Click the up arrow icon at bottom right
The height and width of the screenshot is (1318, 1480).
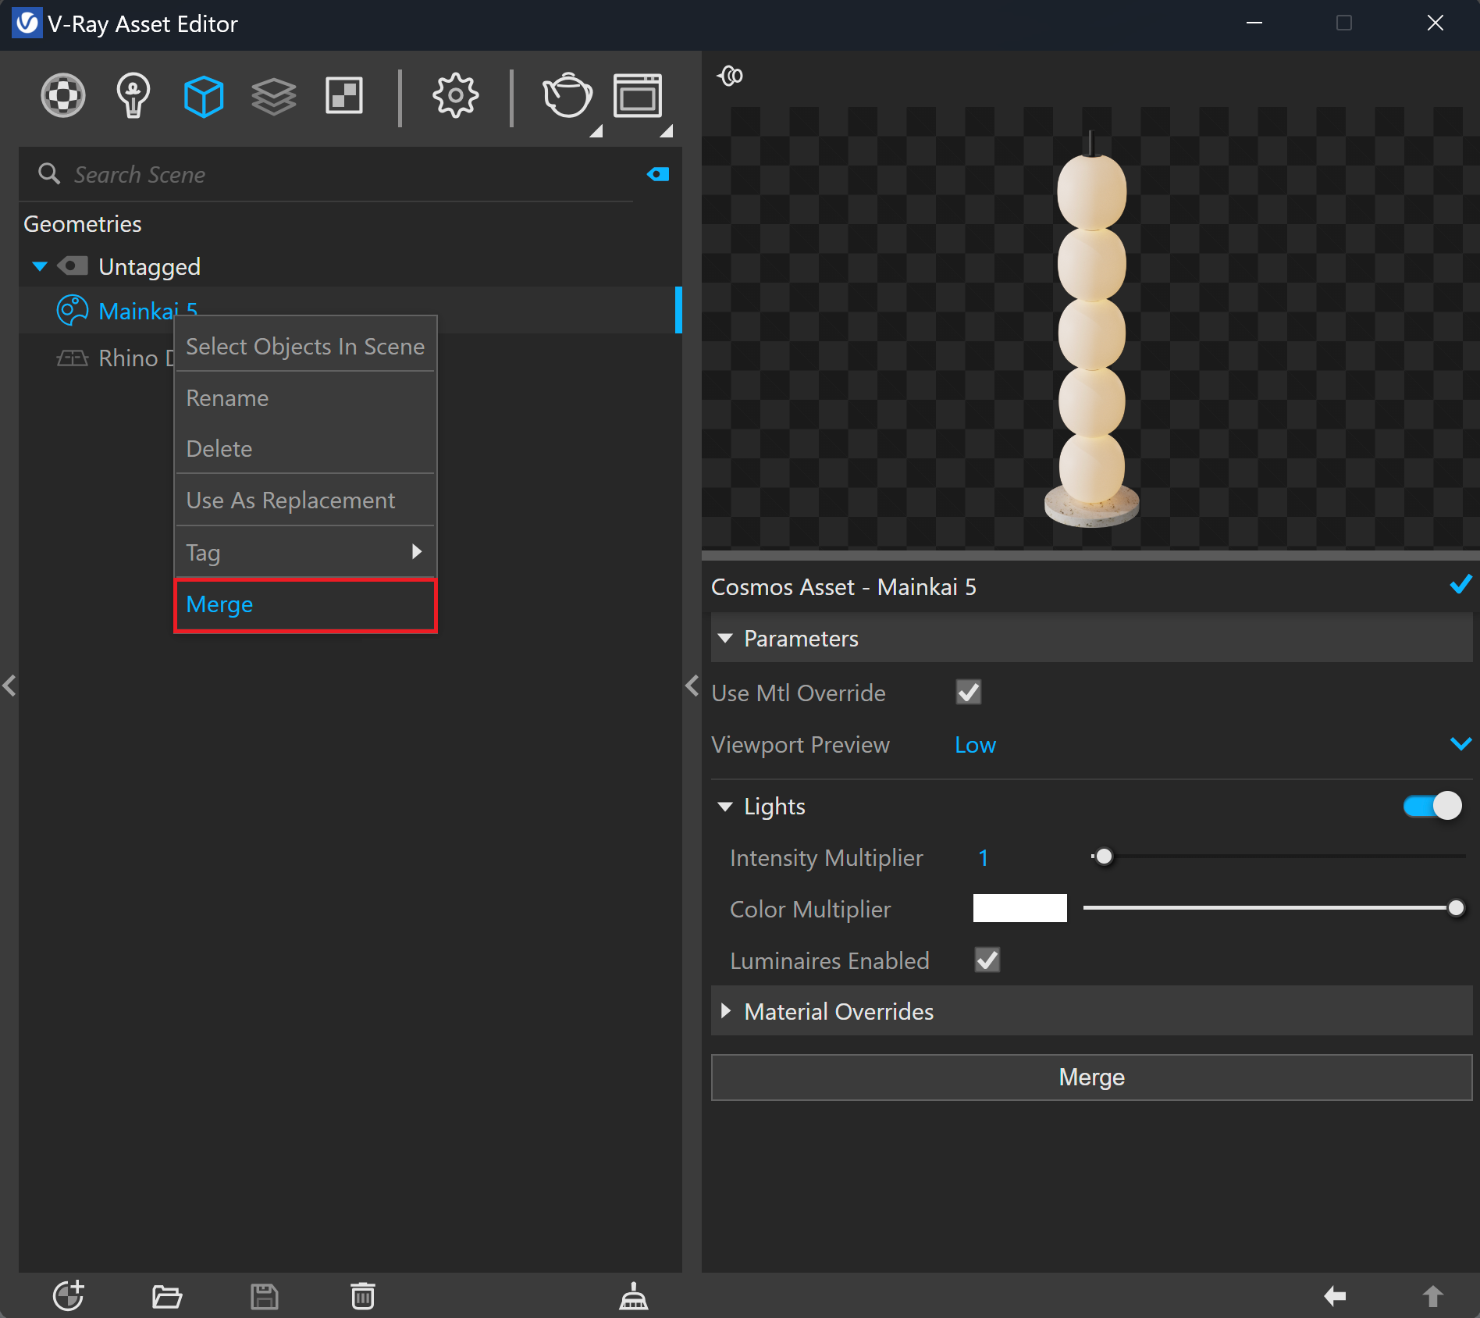click(x=1432, y=1296)
